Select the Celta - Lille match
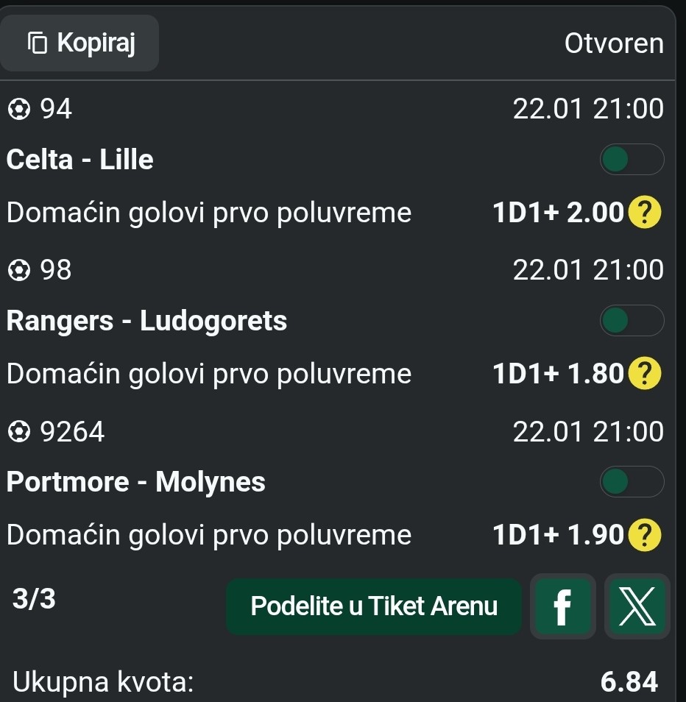 80,160
